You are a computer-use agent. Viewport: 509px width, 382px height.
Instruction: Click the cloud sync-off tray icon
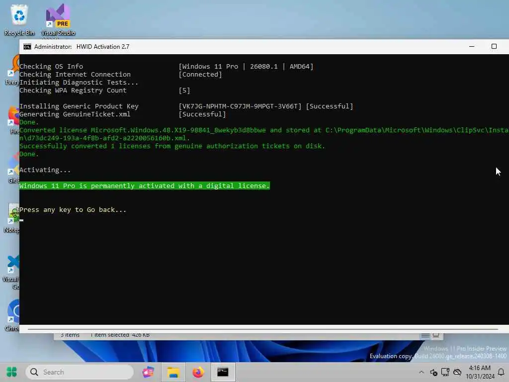[457, 372]
